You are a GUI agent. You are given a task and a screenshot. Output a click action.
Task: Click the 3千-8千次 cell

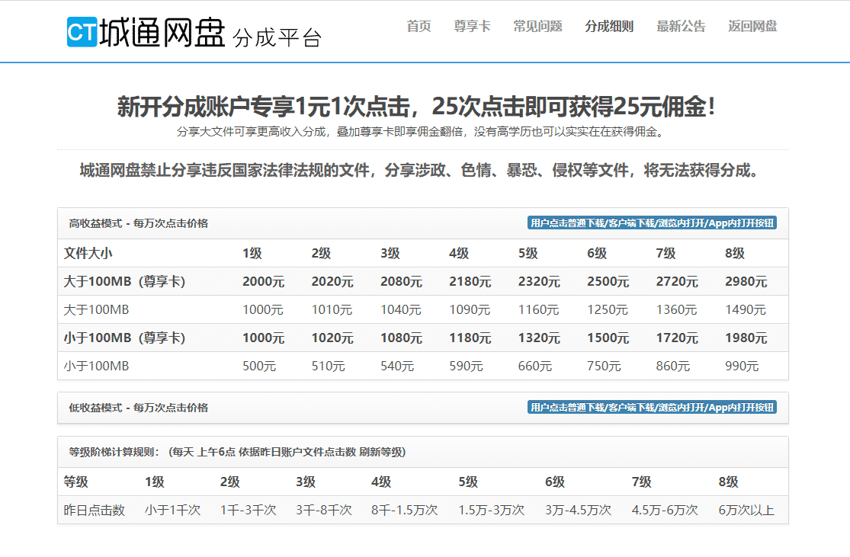[324, 510]
